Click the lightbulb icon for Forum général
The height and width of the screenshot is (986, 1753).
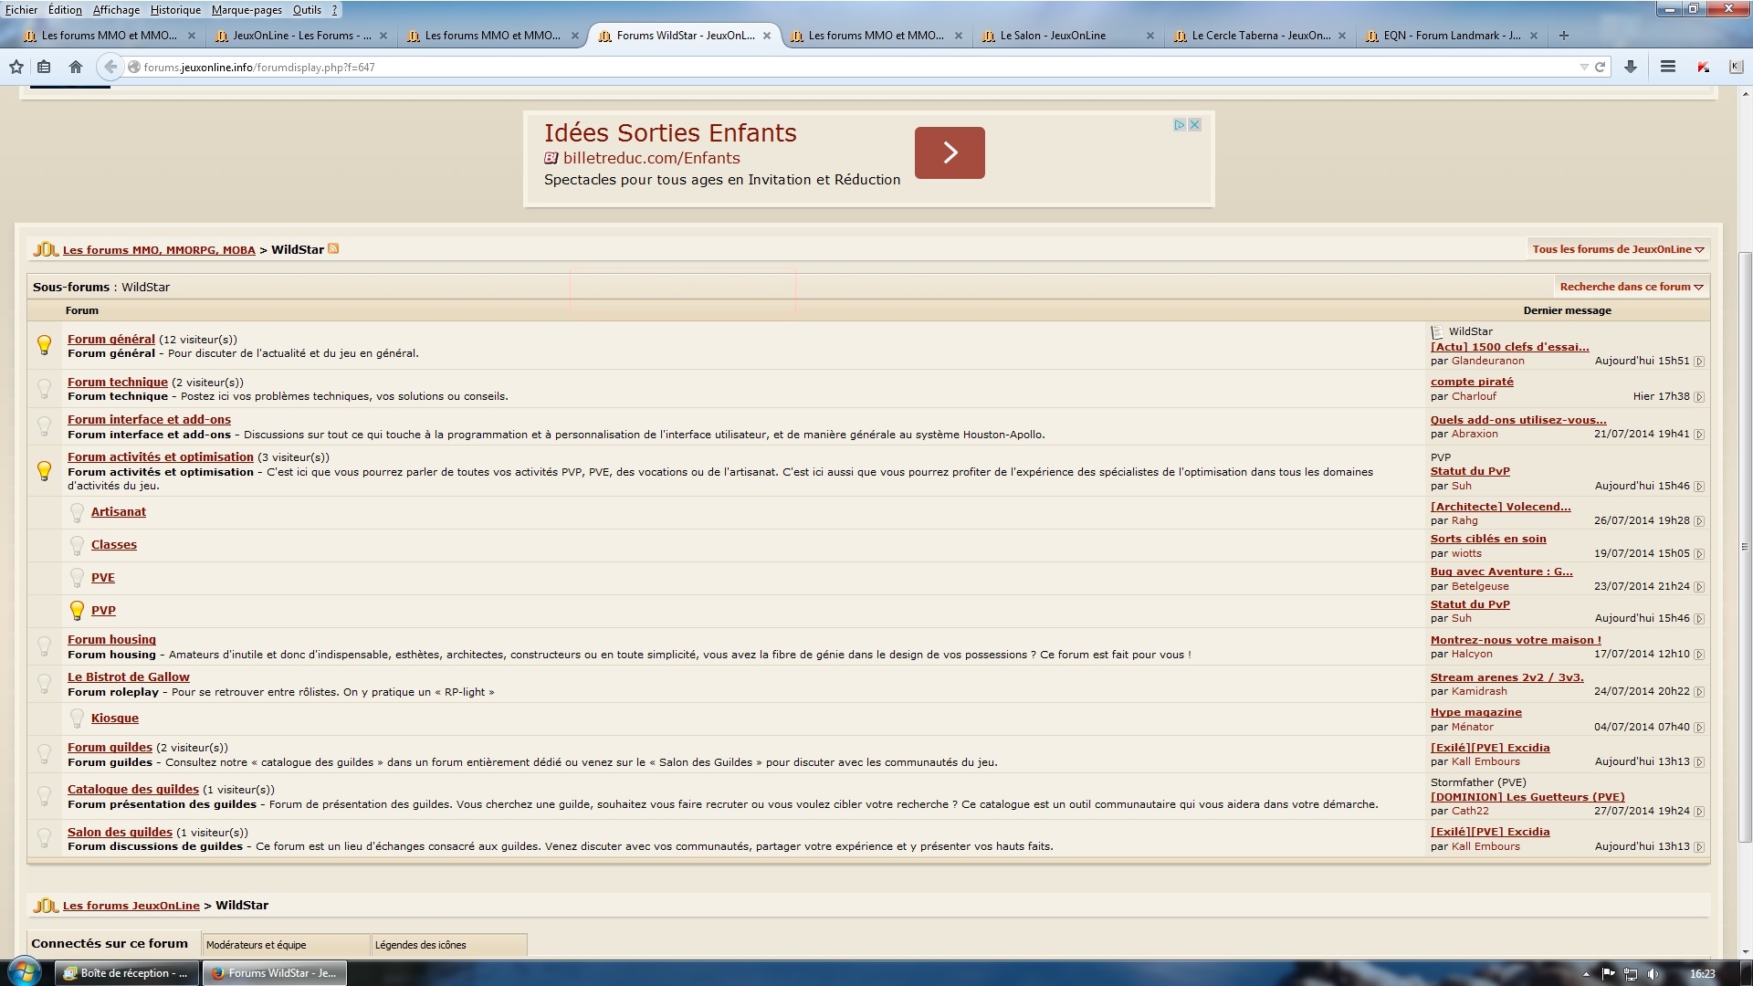44,345
